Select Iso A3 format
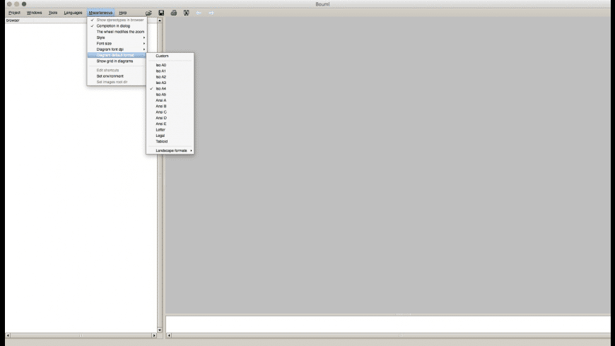 170,83
